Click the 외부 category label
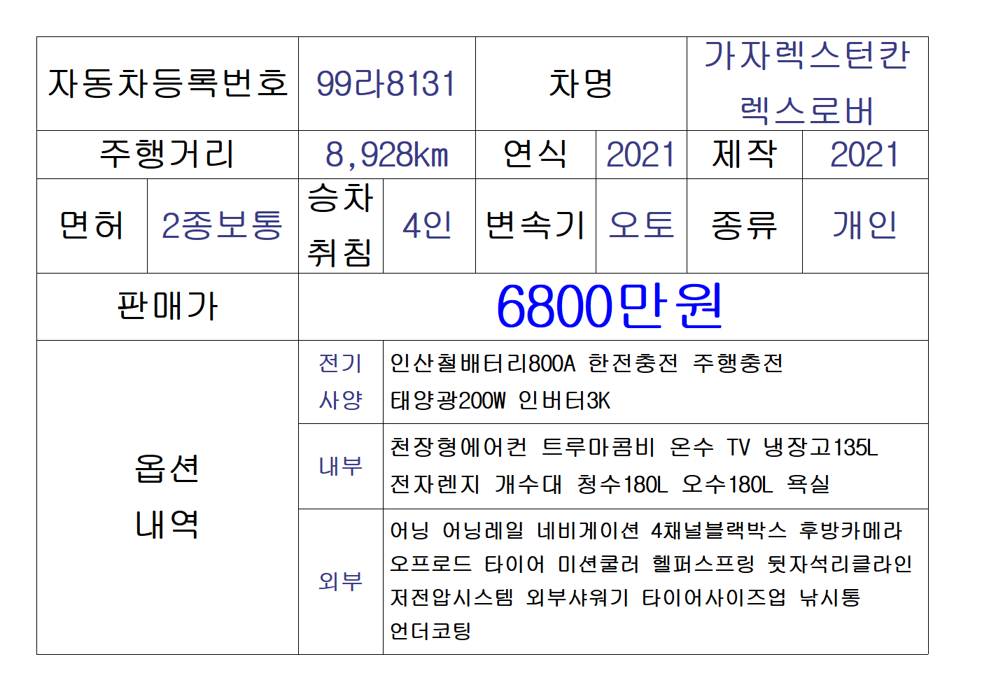This screenshot has width=982, height=694. pyautogui.click(x=340, y=581)
